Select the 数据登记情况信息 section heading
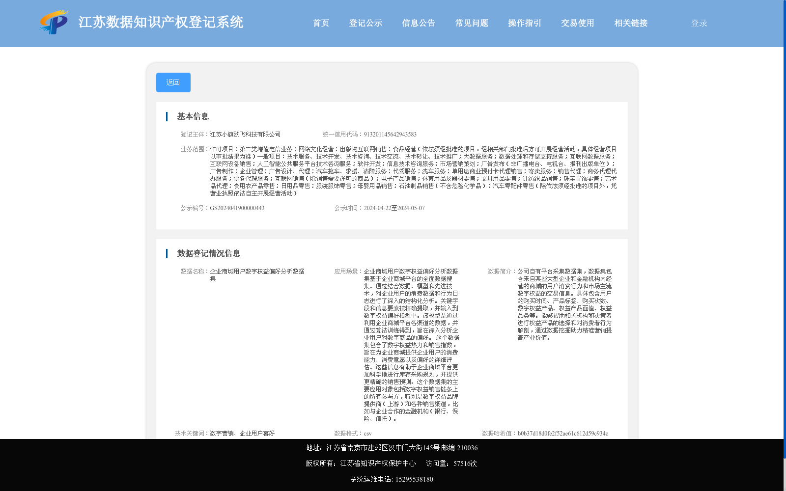 pos(209,253)
